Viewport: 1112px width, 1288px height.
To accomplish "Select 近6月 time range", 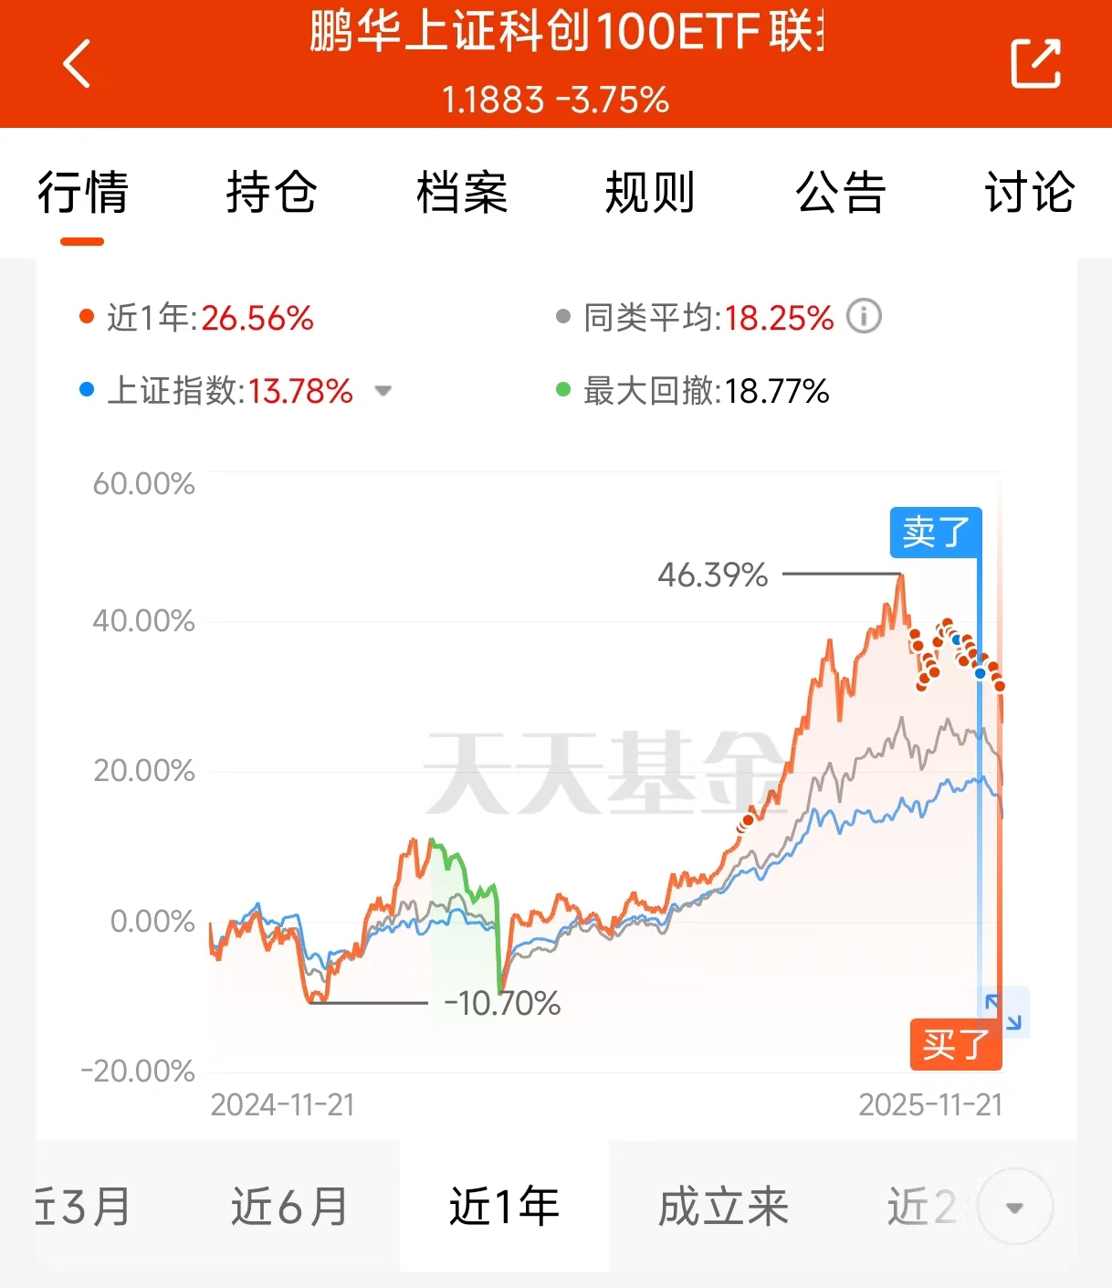I will (289, 1207).
